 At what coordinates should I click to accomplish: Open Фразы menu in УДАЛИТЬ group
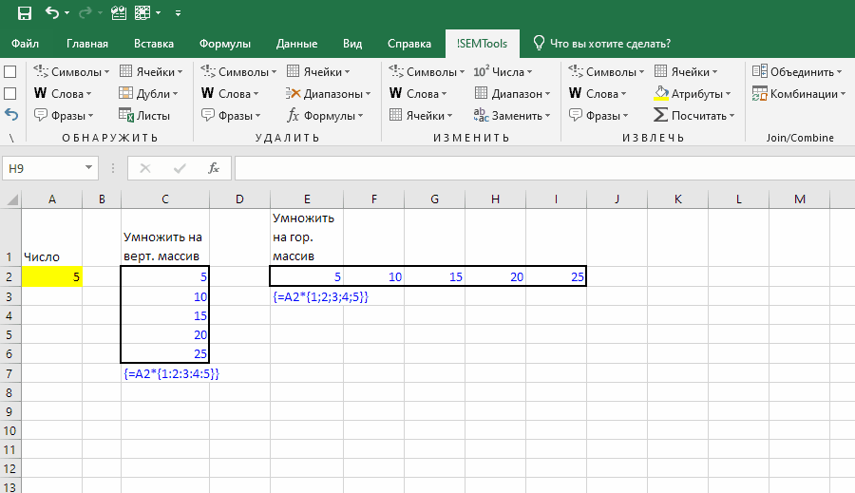coord(231,116)
